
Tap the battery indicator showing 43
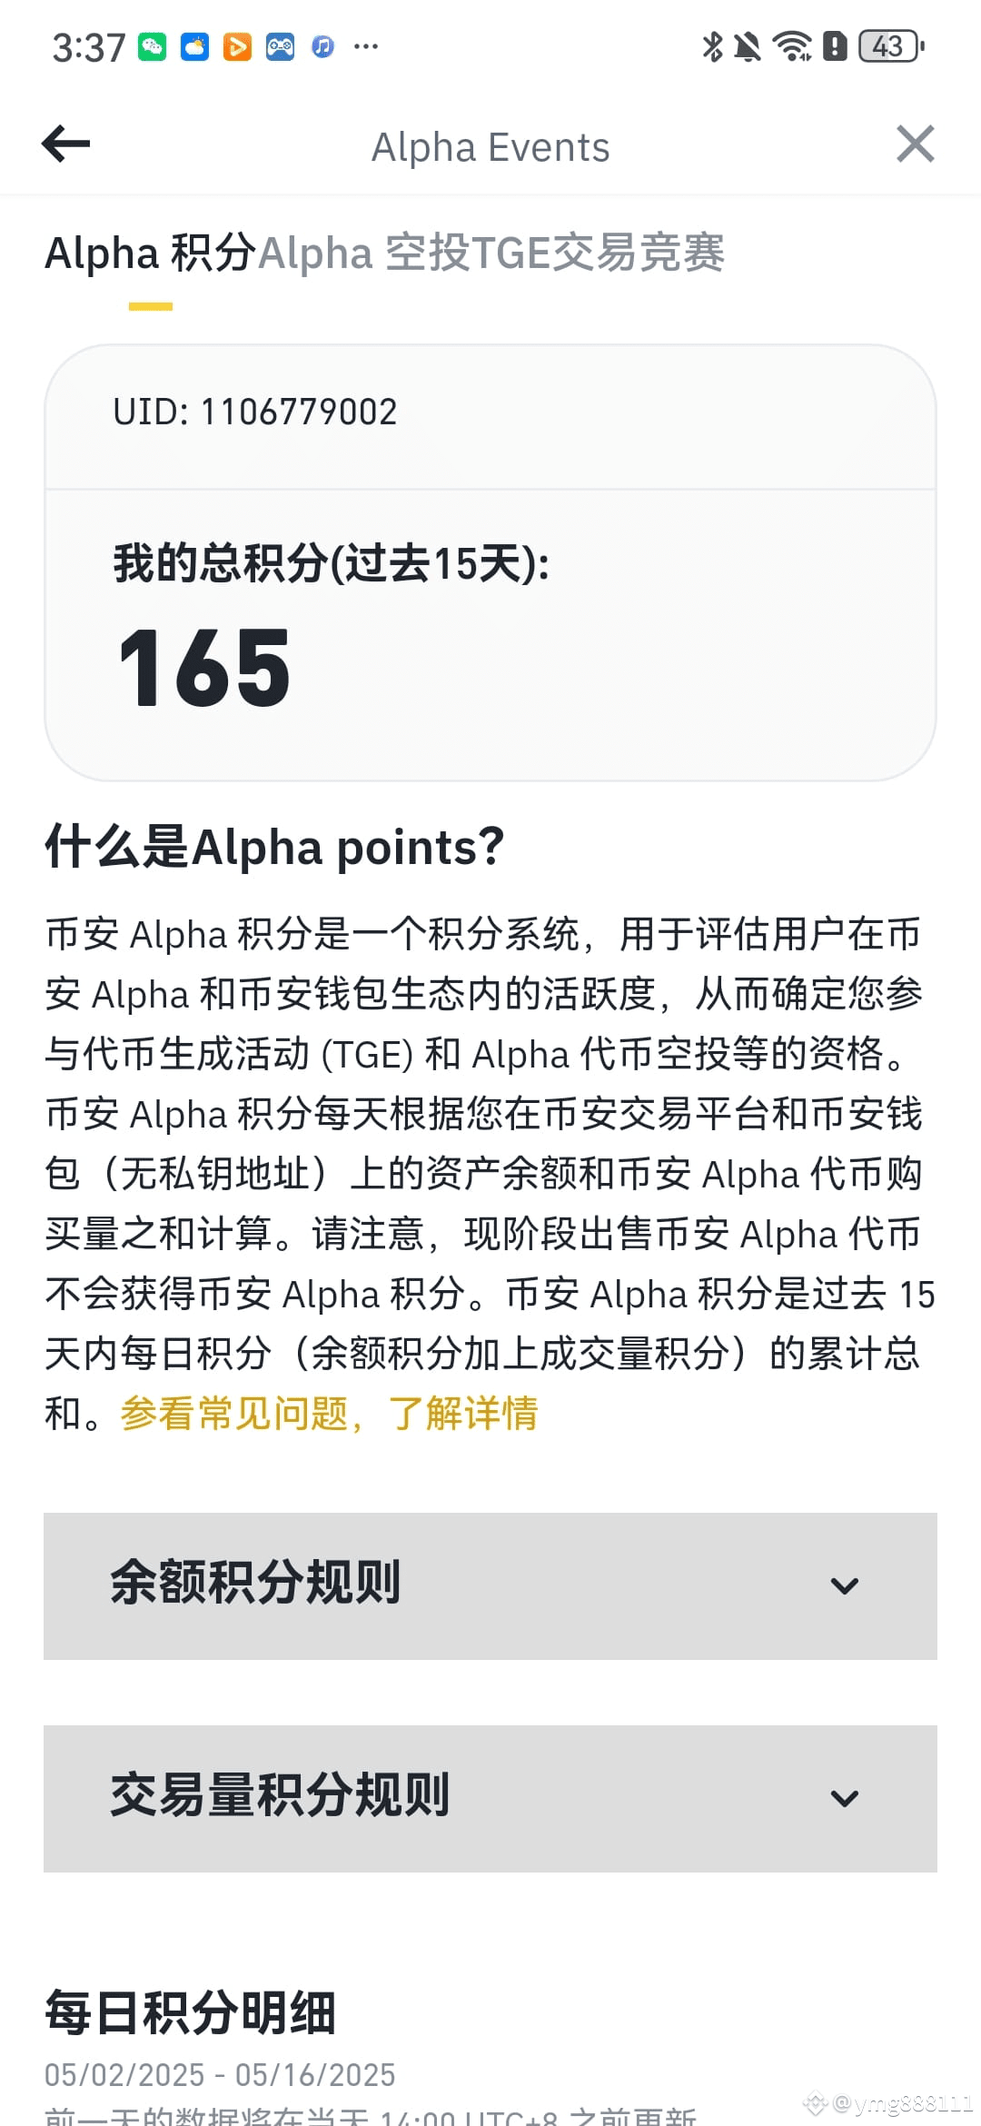click(892, 46)
